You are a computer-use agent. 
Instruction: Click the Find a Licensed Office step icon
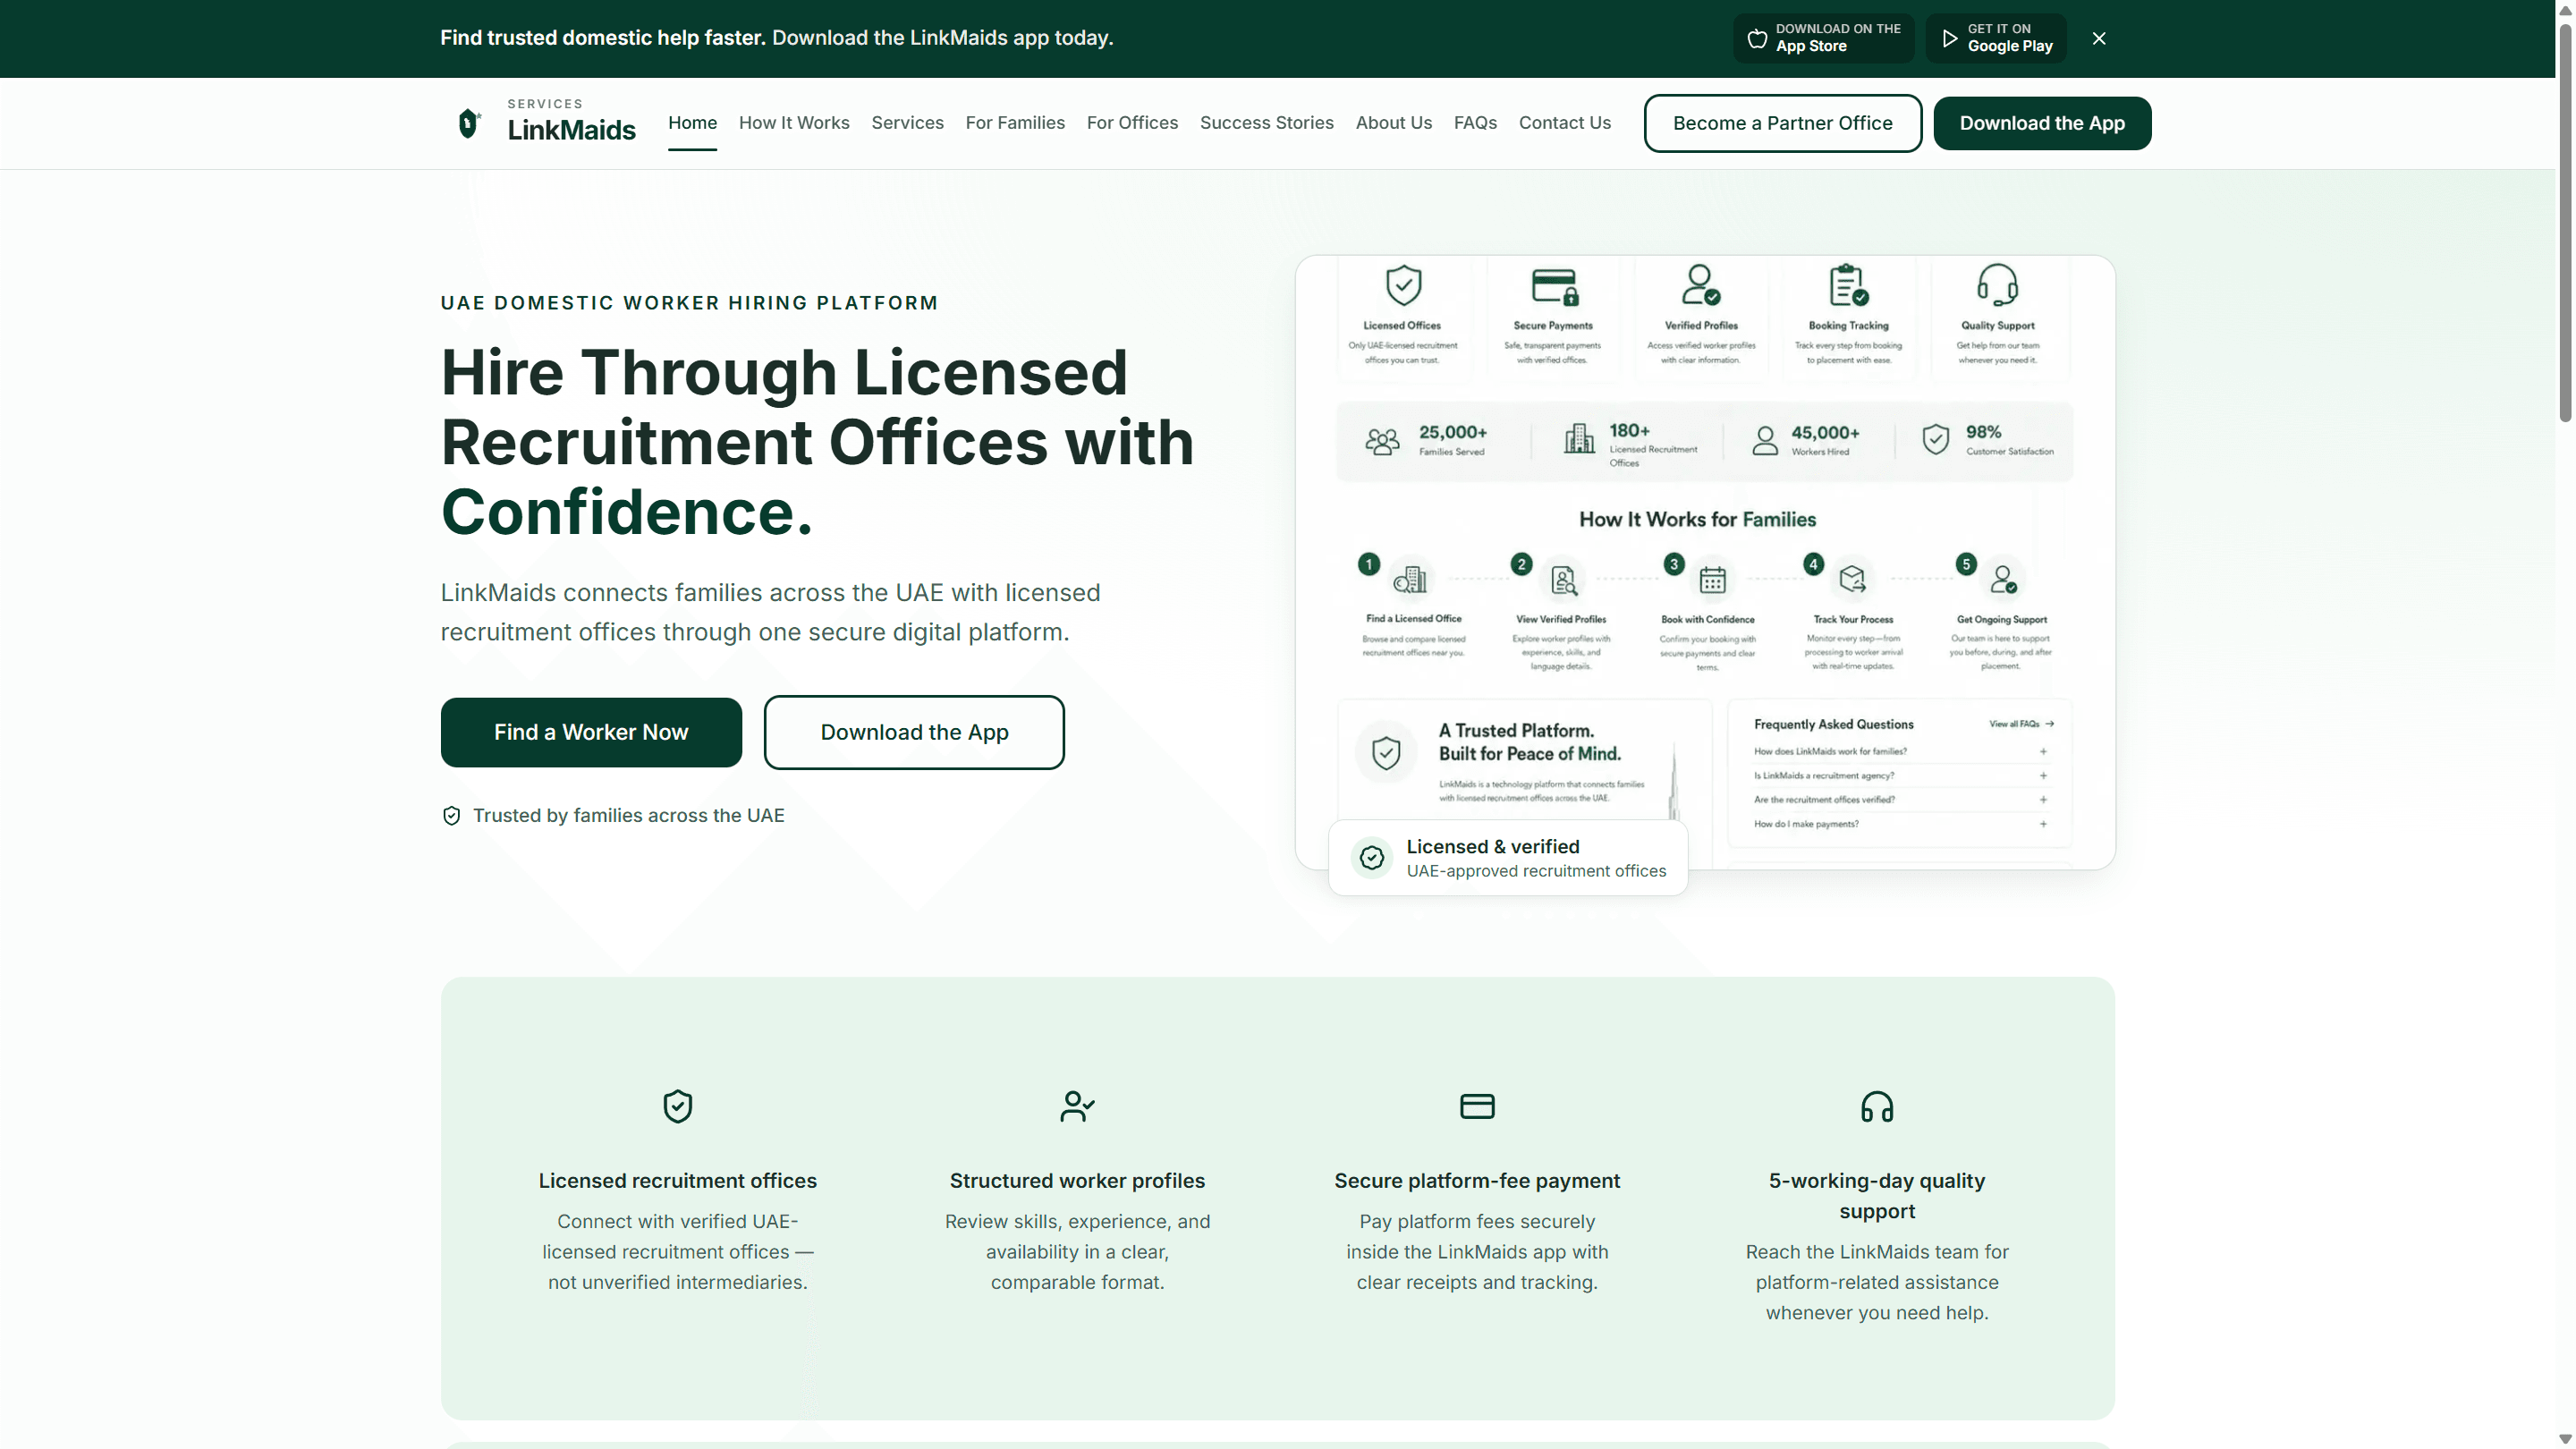[x=1410, y=579]
